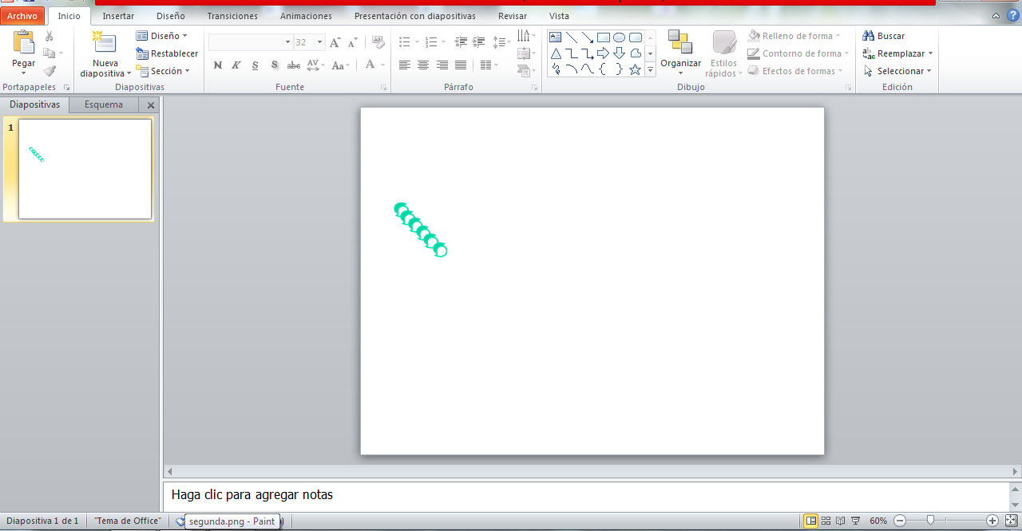
Task: Open the font size 32 dropdown
Action: (309, 42)
